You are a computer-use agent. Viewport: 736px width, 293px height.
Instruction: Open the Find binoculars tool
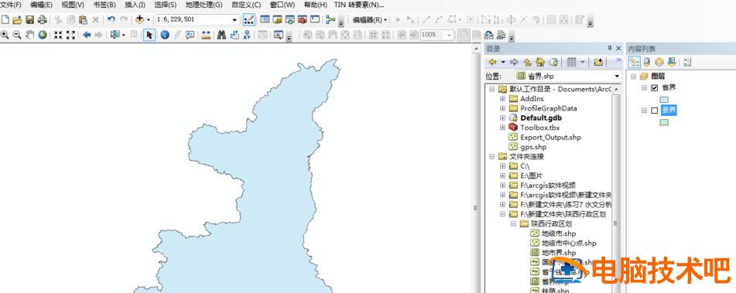(221, 35)
